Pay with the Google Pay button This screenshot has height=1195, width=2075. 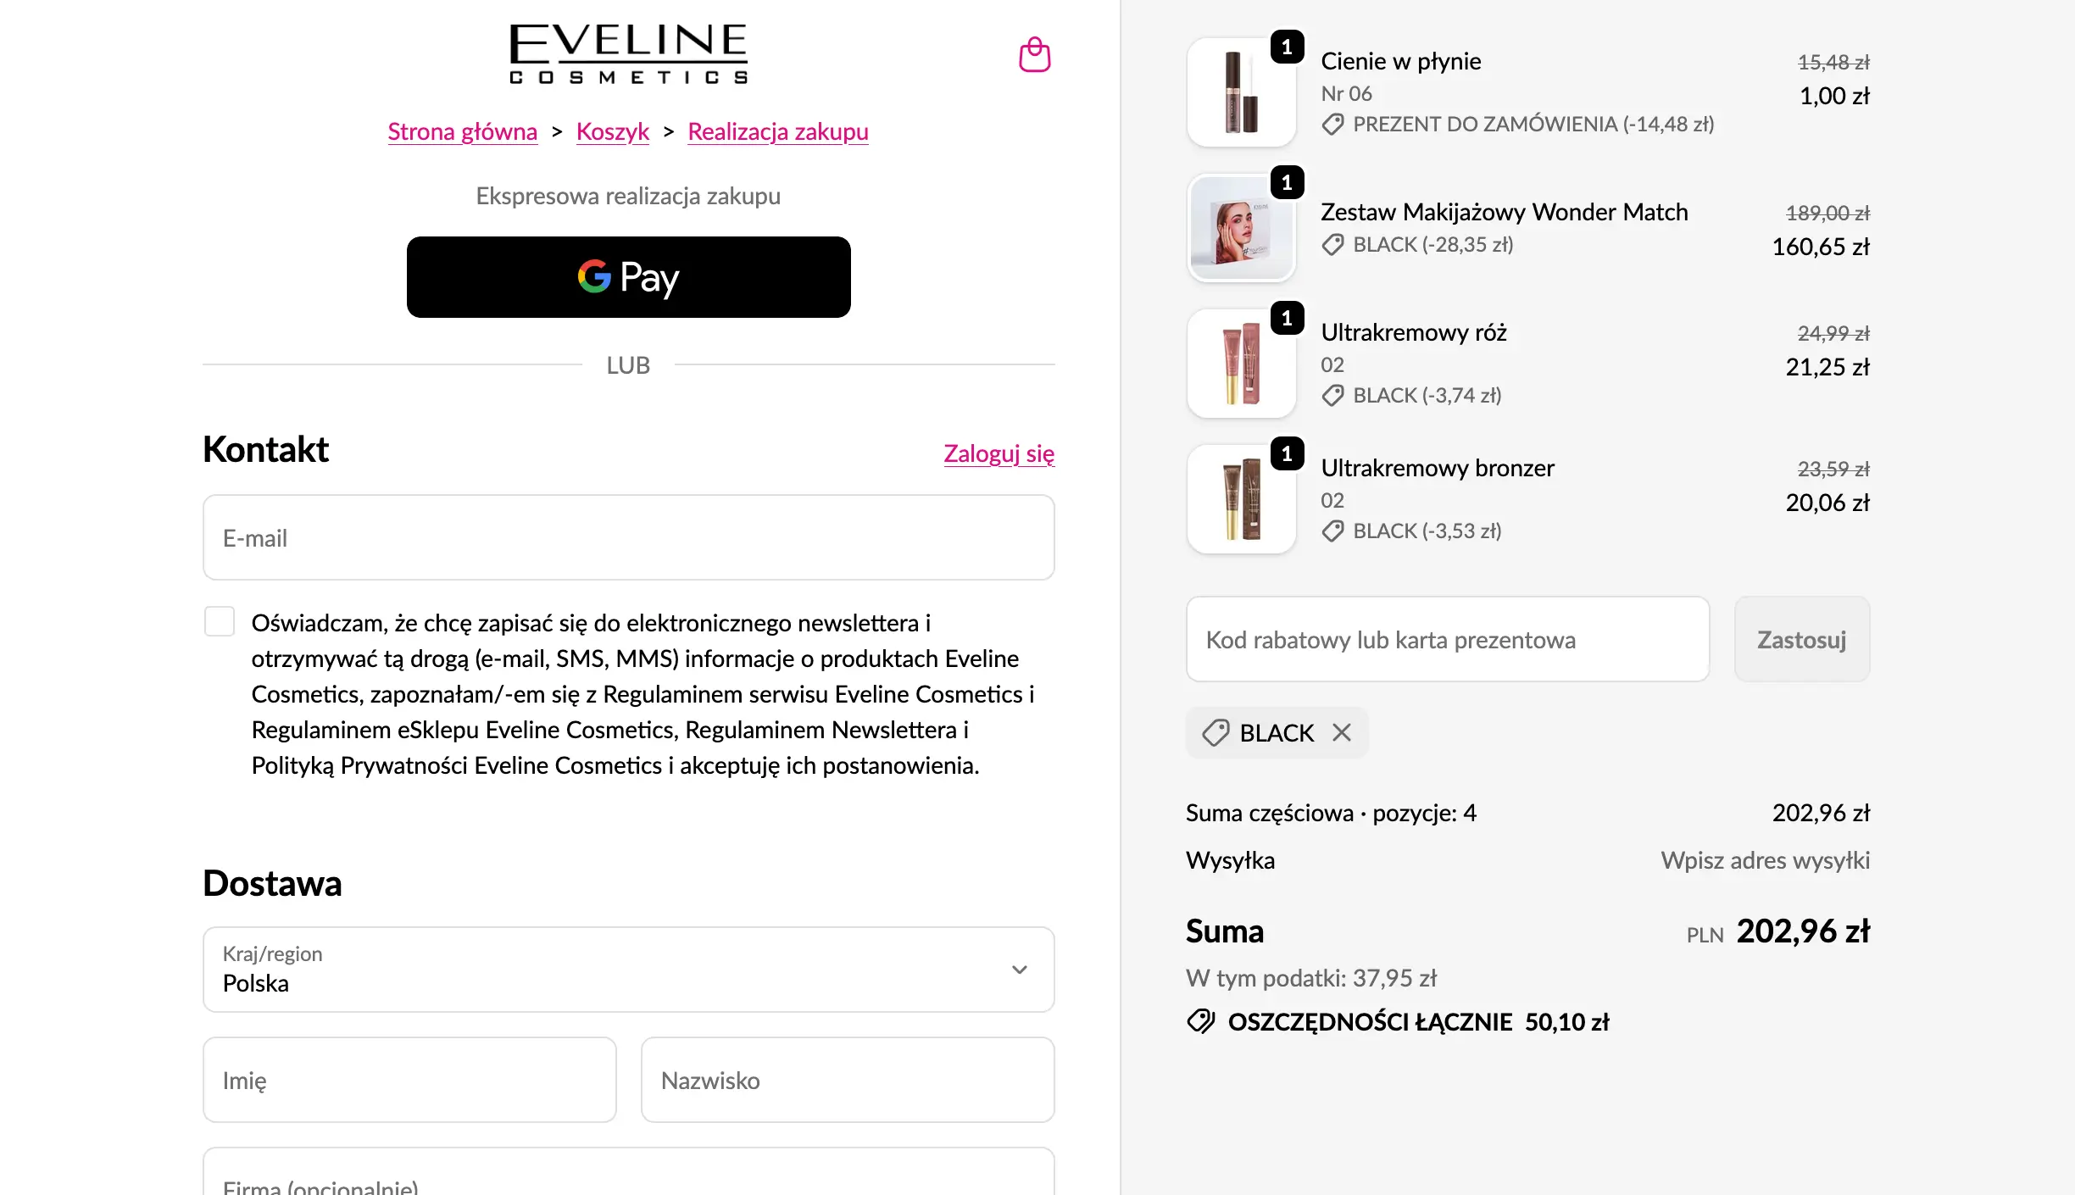[629, 277]
